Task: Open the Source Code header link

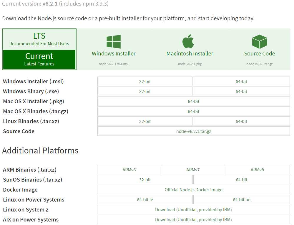Action: (260, 54)
